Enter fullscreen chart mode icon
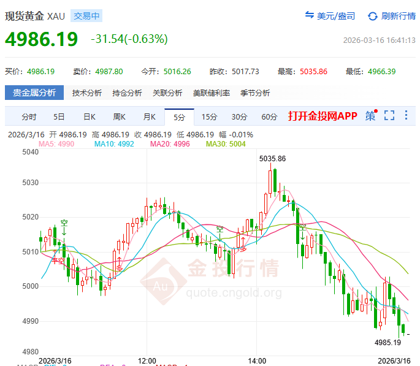The image size is (420, 366). click(389, 115)
